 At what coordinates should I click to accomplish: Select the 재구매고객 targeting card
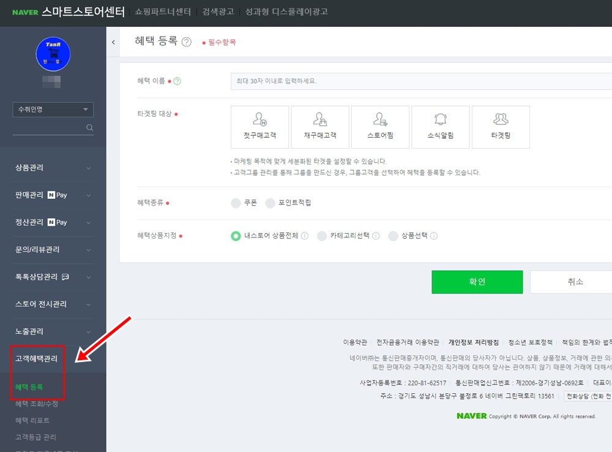[x=320, y=127]
